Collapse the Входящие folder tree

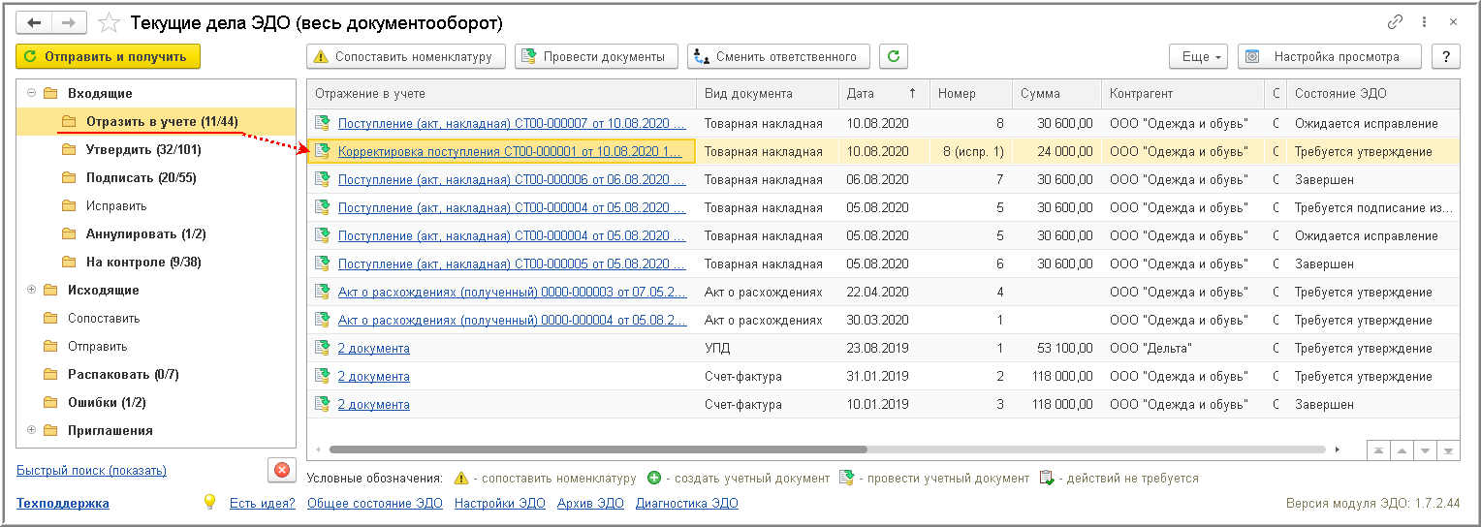click(32, 93)
